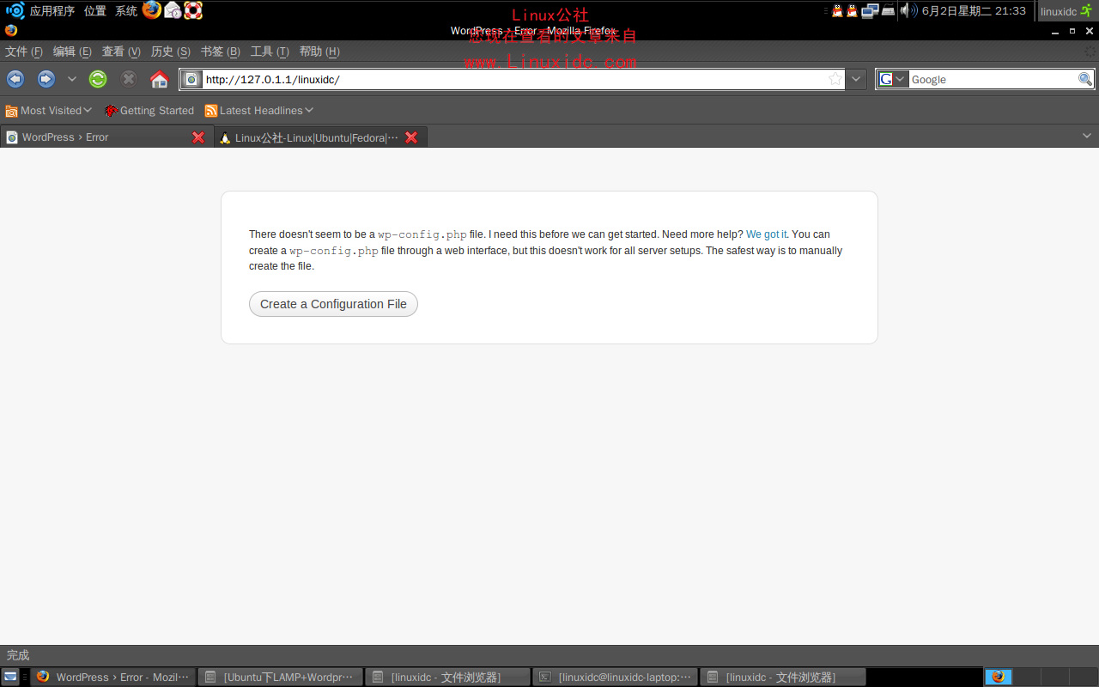Screen dimensions: 1099x687
Task: Click the Reload page icon
Action: [x=97, y=78]
